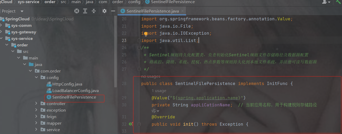Select service package in project tree
Screen dimensions: 342x134
pyautogui.click(x=53, y=130)
